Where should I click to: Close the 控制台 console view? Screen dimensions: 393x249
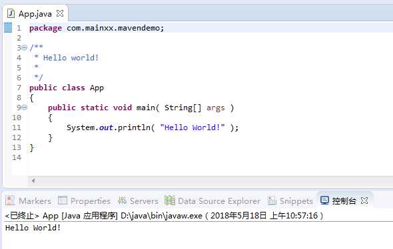[364, 201]
